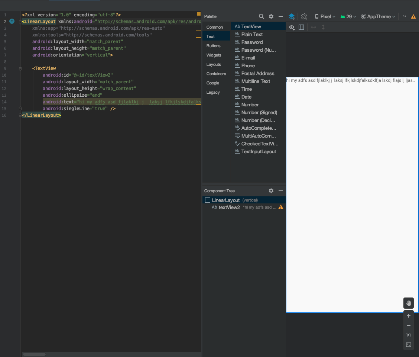
Task: Pick the Number (Signed) widget
Action: coord(258,112)
